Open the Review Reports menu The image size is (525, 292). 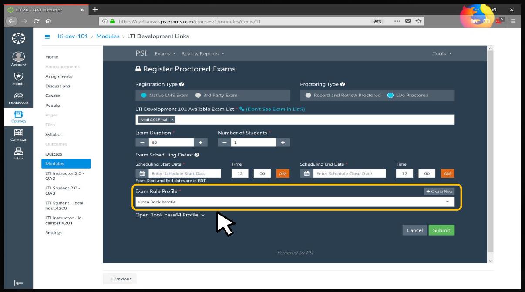pyautogui.click(x=202, y=54)
